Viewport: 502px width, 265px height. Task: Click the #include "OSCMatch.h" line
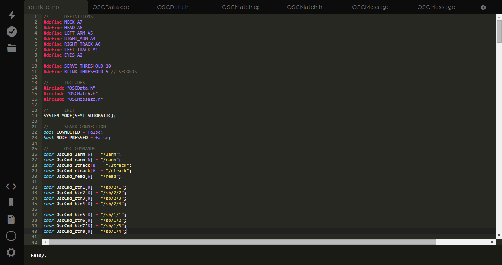point(71,94)
